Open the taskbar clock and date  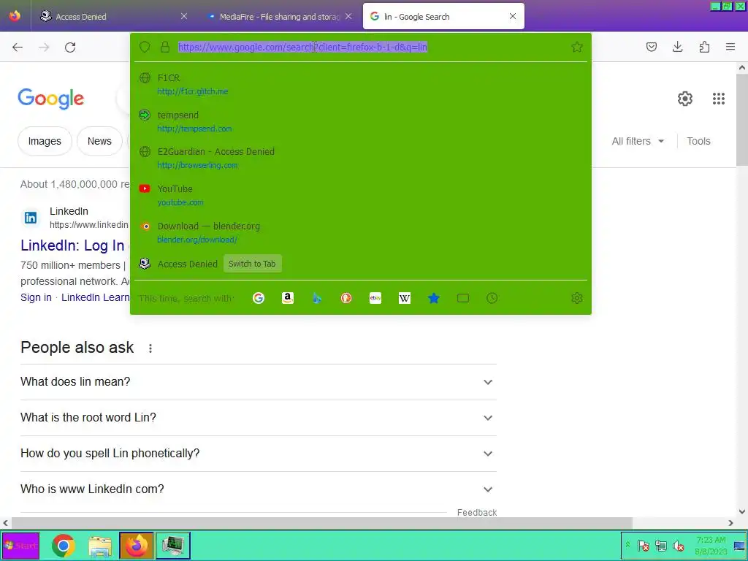click(711, 546)
